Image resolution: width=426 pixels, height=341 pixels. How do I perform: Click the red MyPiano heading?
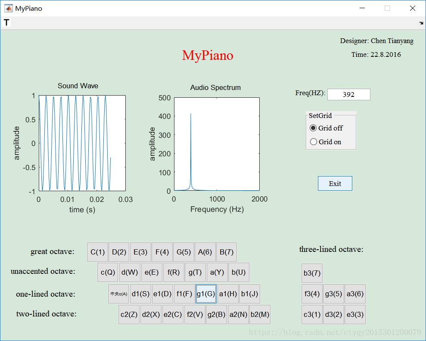tap(208, 56)
